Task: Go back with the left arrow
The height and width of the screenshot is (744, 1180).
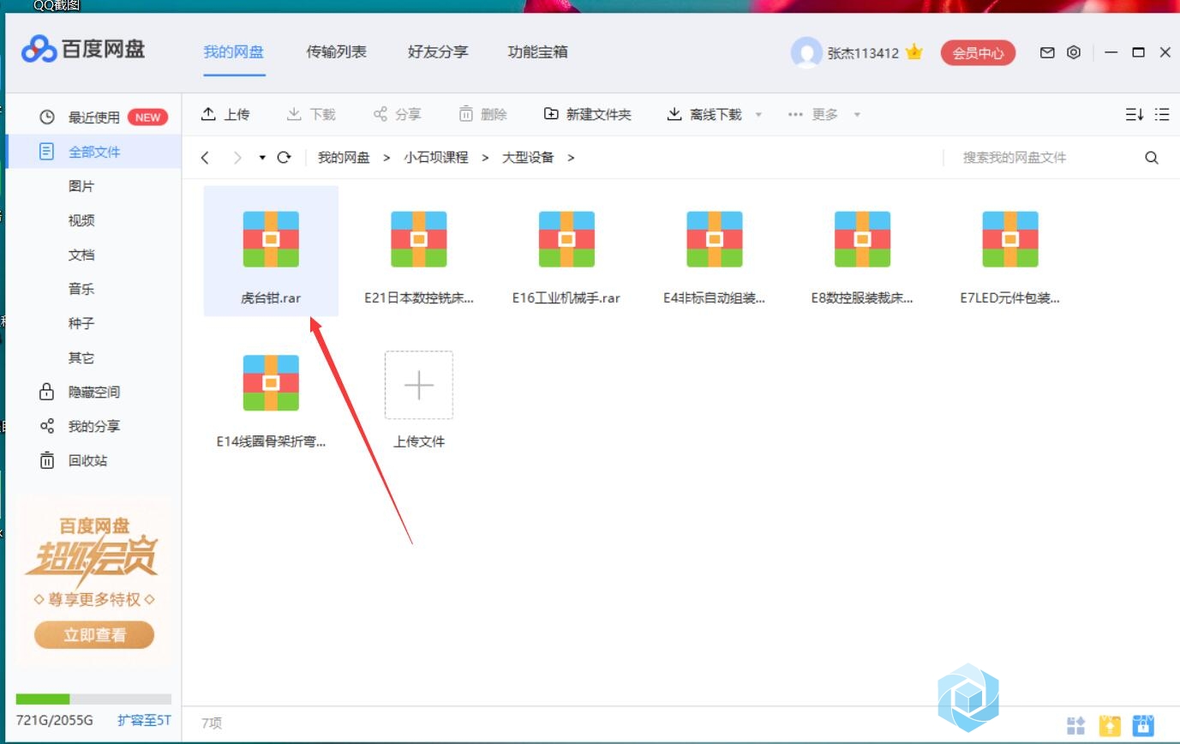Action: coord(205,158)
